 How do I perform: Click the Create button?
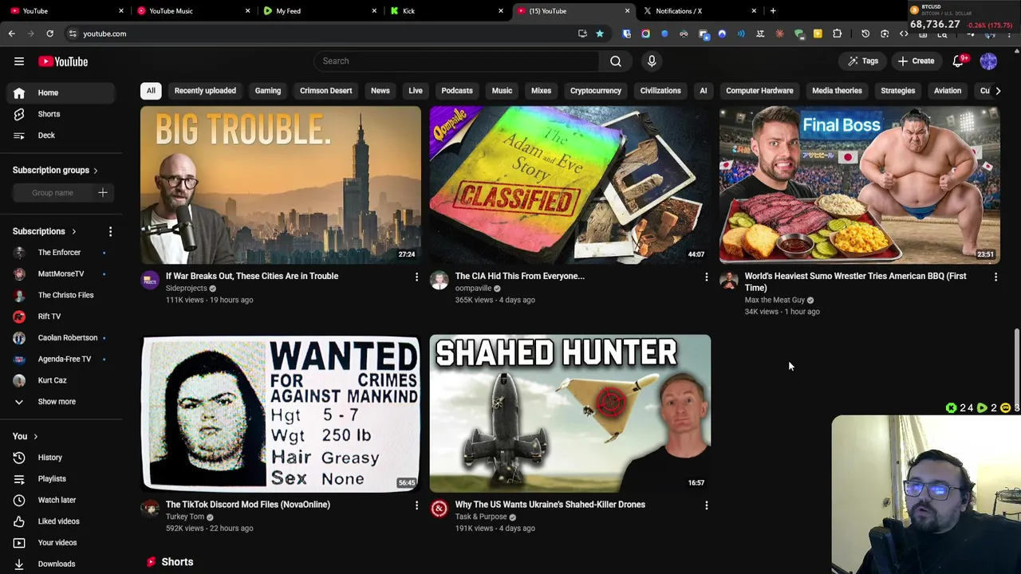tap(915, 61)
